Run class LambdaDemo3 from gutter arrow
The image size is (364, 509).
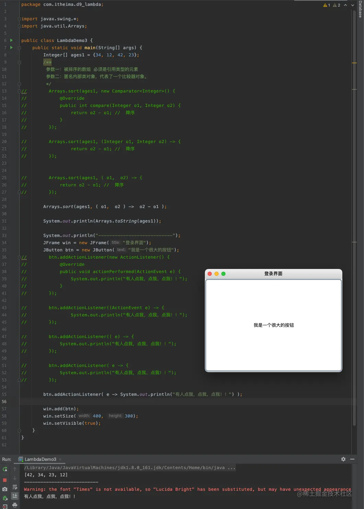click(x=11, y=40)
